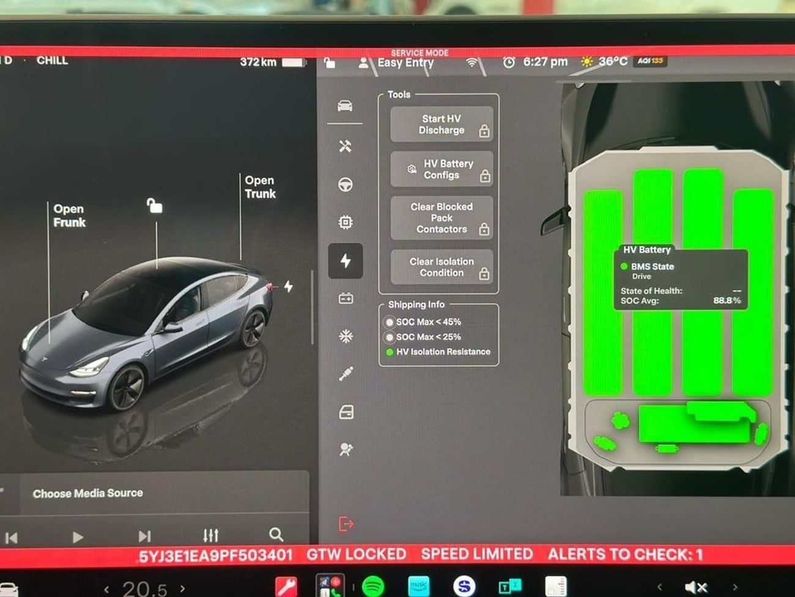Skip to previous media track
Screen dimensions: 795x597
click(x=11, y=538)
